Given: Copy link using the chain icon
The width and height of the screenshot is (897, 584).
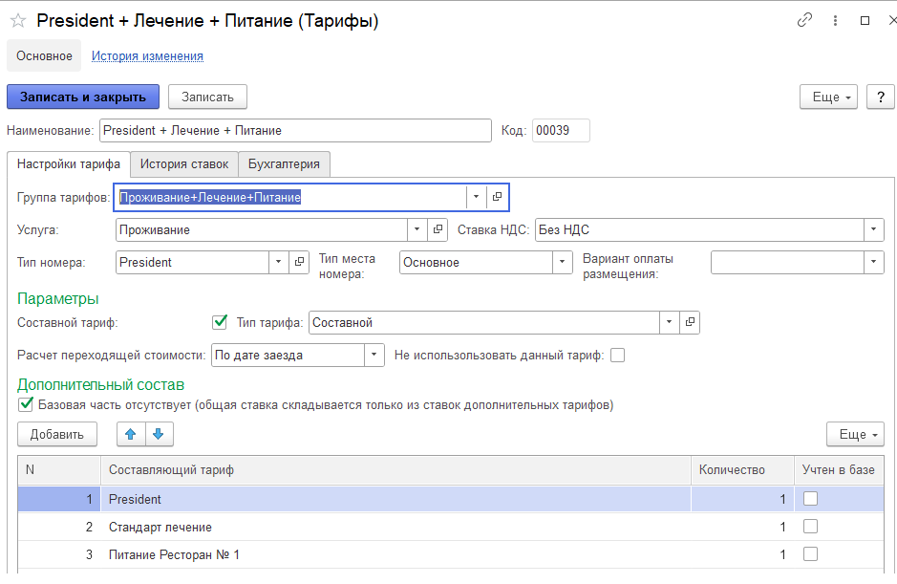Looking at the screenshot, I should click(804, 20).
